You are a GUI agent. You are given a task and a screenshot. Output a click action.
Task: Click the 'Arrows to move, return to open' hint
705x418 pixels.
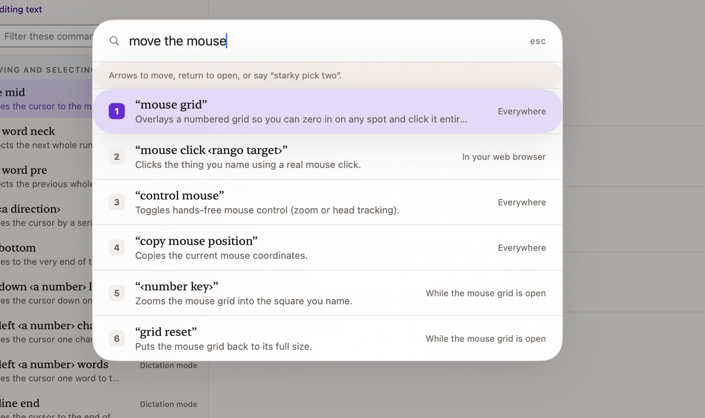tap(225, 75)
